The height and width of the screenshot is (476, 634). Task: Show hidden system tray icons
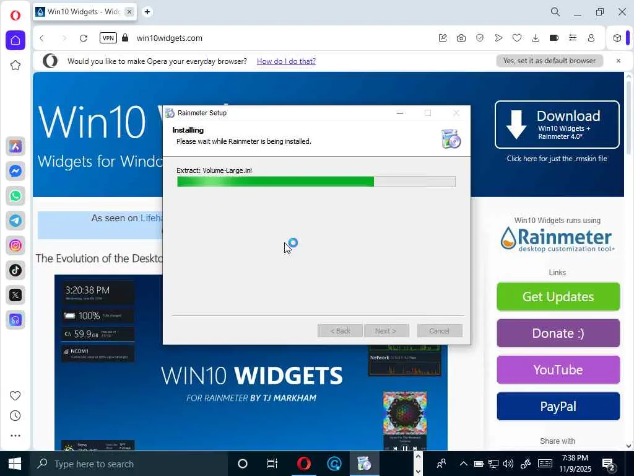tap(464, 464)
